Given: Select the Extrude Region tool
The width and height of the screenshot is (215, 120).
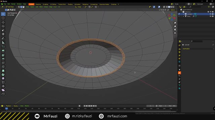Looking at the screenshot, I should [x=3, y=51].
